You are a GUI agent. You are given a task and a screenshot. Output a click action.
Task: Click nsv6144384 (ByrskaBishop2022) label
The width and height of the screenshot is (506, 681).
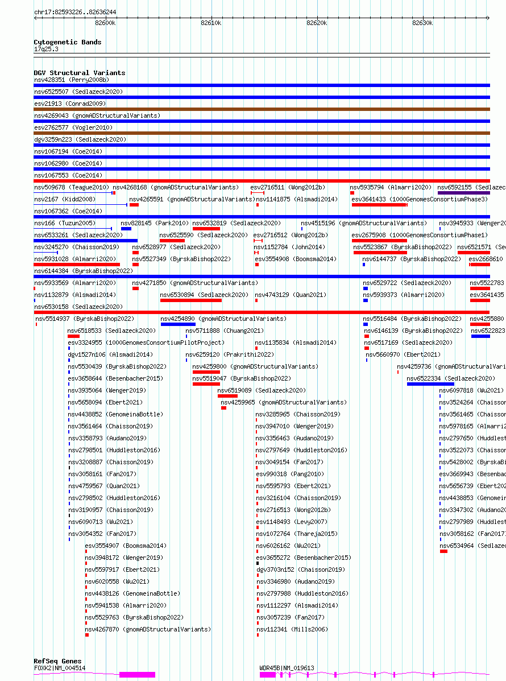(x=84, y=271)
